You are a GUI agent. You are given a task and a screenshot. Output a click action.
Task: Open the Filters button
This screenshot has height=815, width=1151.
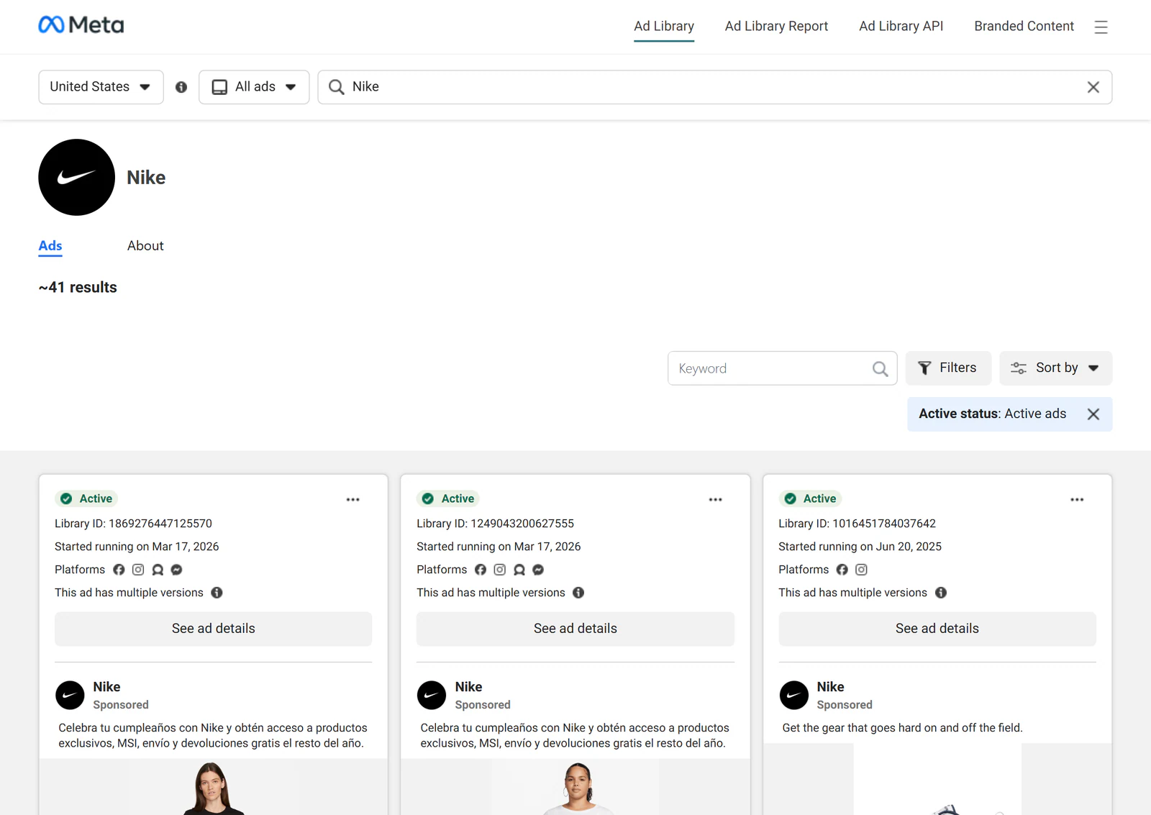[x=947, y=368]
